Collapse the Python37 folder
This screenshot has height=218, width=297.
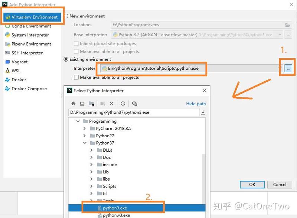click(85, 143)
